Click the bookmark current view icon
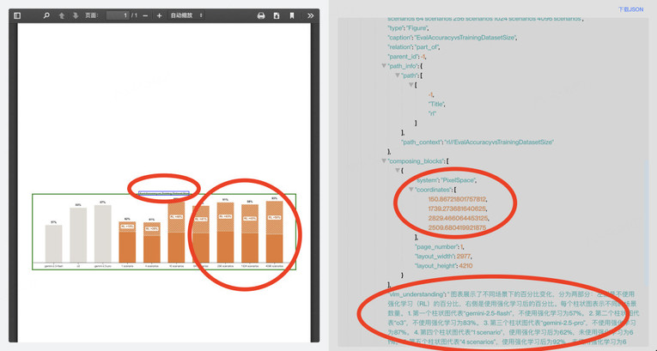The height and width of the screenshot is (351, 657). pyautogui.click(x=292, y=15)
